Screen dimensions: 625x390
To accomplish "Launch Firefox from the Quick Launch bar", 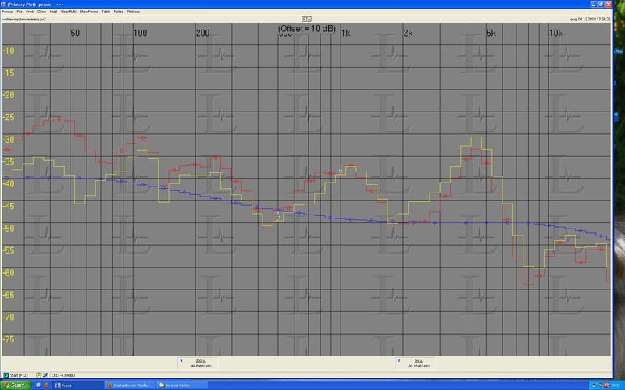I will click(x=46, y=385).
